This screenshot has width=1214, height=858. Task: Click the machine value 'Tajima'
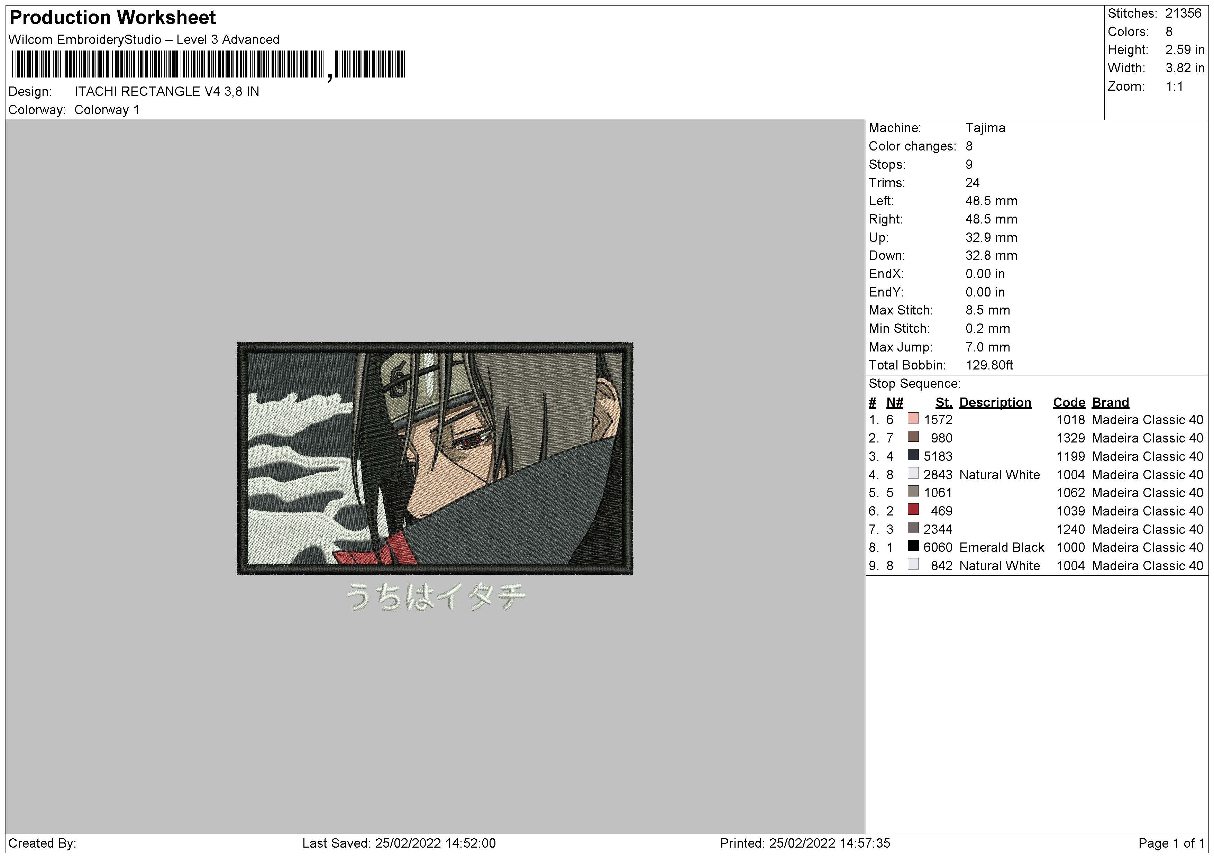985,128
